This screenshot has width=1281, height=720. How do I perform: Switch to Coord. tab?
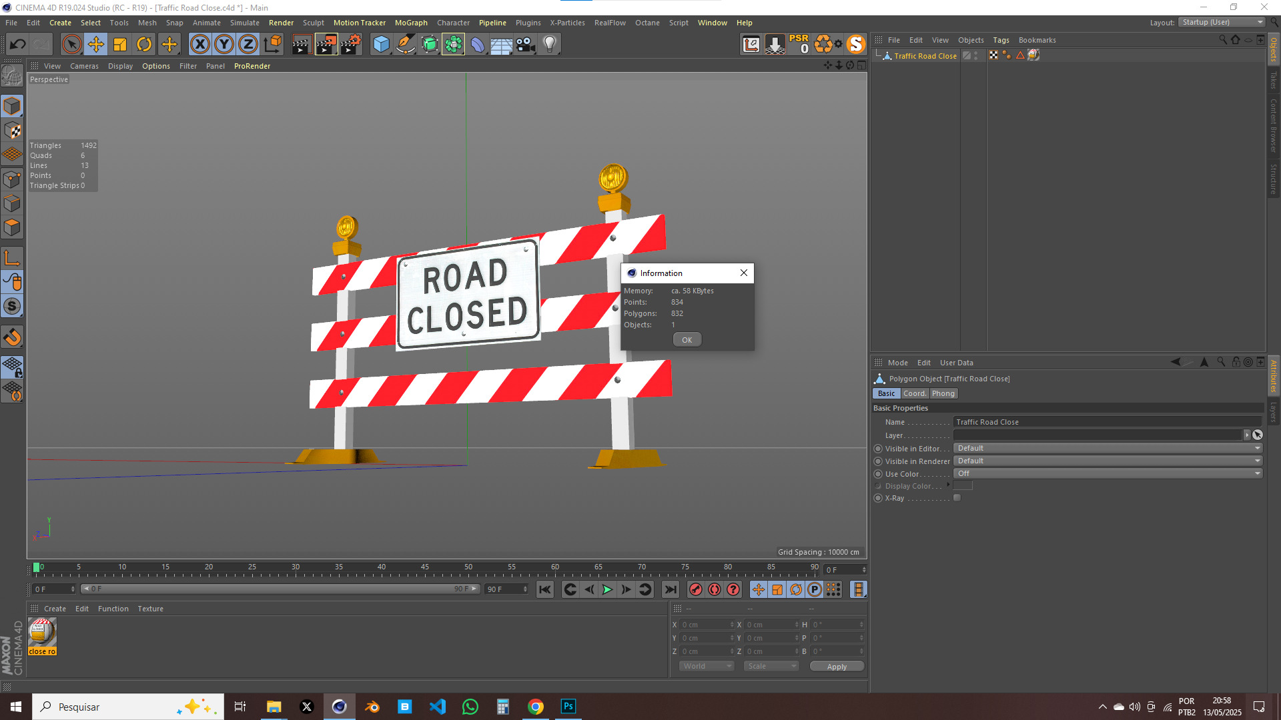point(915,393)
